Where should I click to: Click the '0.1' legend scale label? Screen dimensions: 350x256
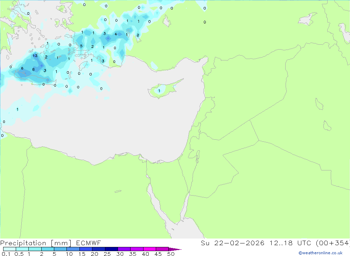click(x=6, y=254)
